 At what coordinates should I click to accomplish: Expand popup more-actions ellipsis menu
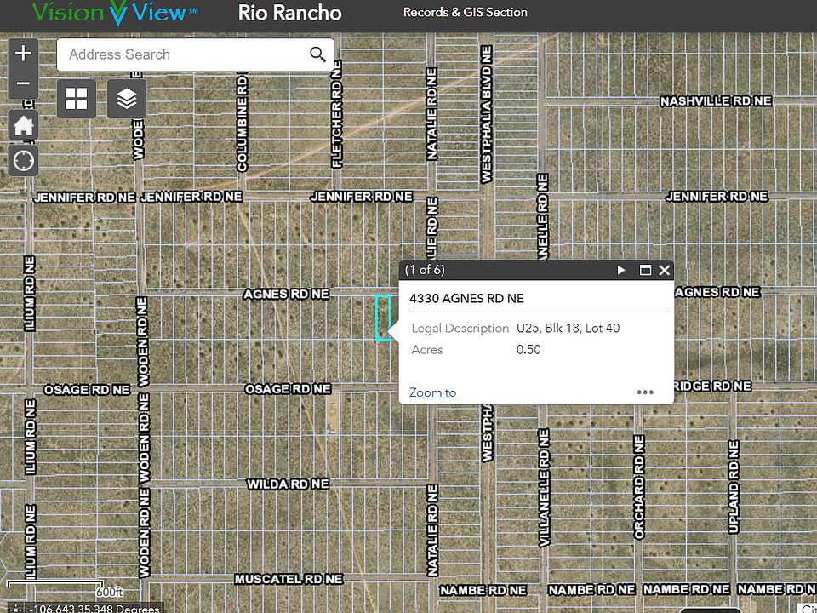click(x=645, y=392)
